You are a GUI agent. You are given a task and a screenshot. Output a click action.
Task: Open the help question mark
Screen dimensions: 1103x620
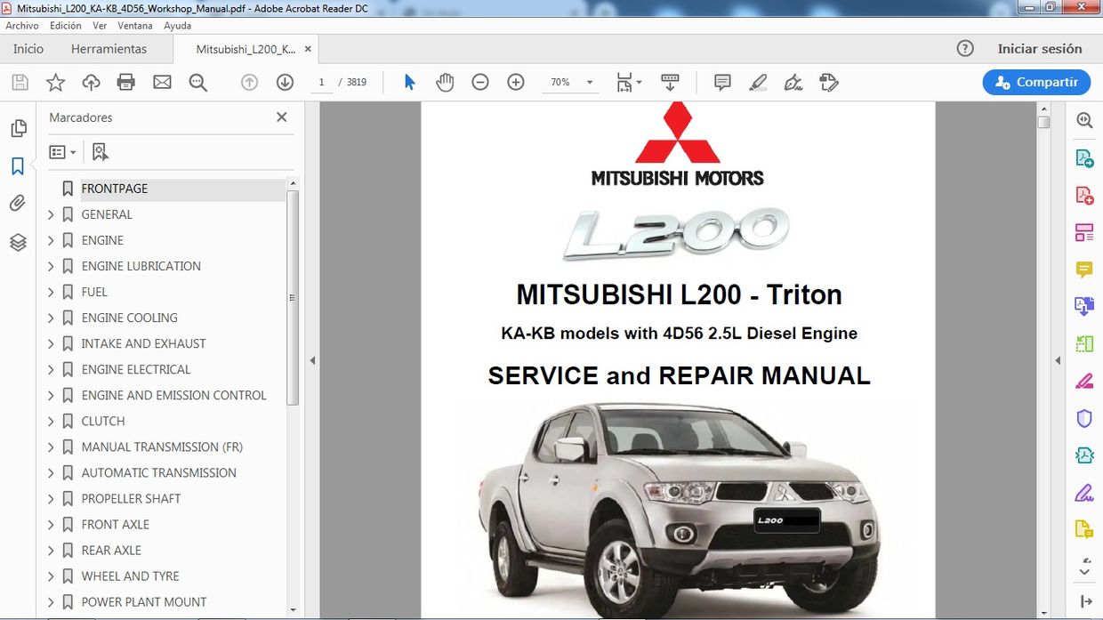pyautogui.click(x=965, y=49)
